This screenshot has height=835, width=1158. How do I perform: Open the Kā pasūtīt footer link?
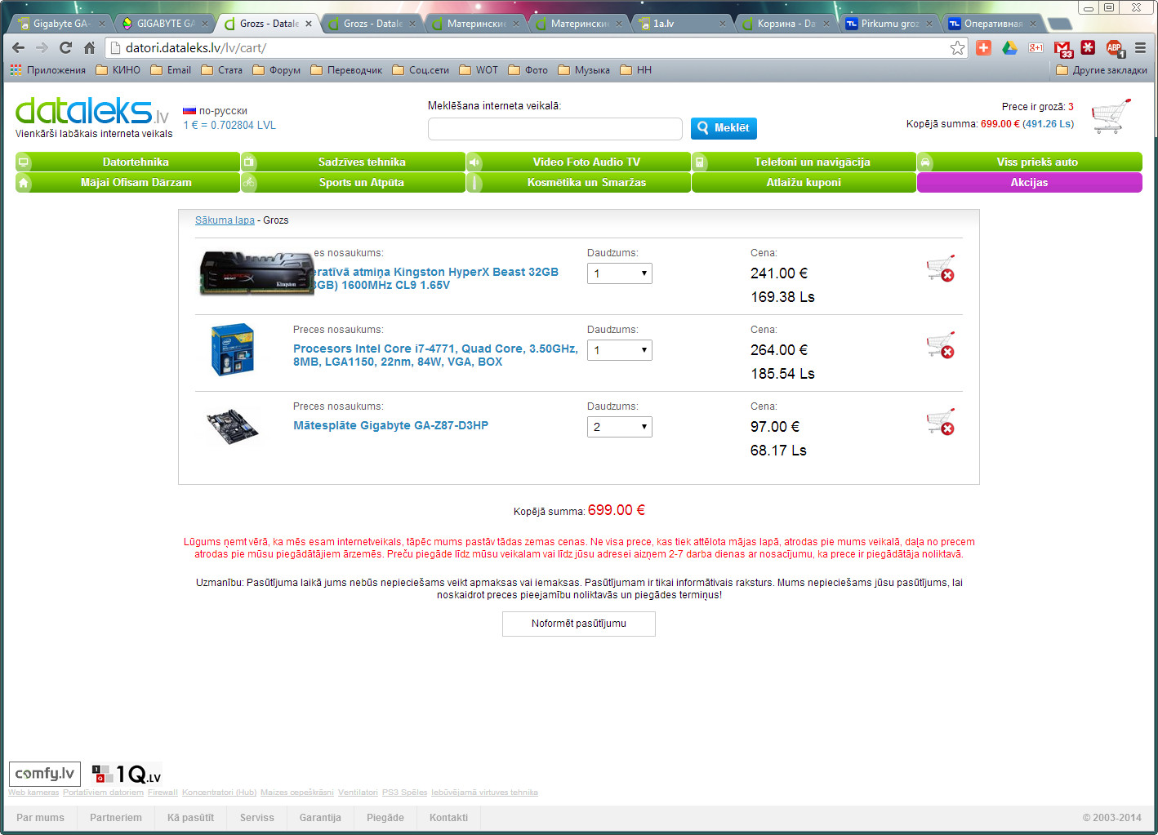pyautogui.click(x=190, y=818)
